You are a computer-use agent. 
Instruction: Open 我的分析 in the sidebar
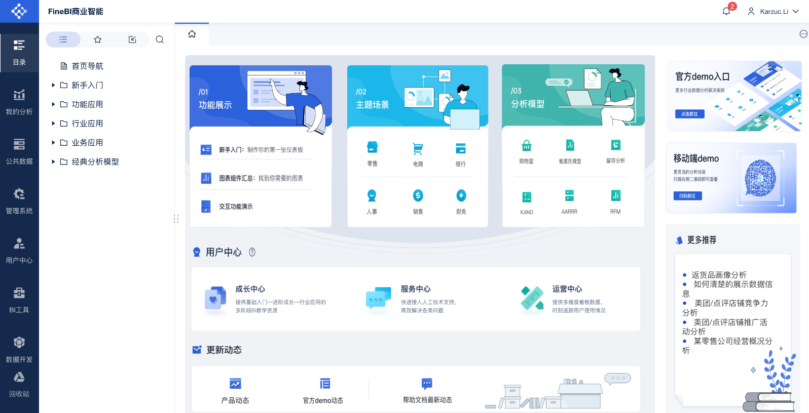[19, 102]
